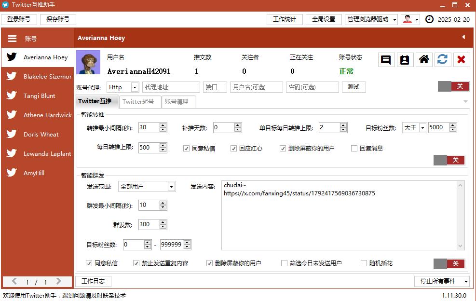Toggle 回应红心 checkbox

(233, 149)
